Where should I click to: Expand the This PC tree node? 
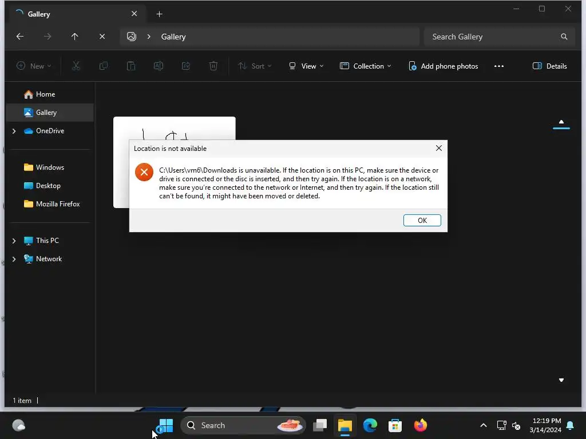[x=14, y=241]
